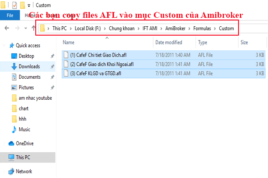Click file icon of (2) CafeF Giao dich
Screen dimensions: 268x178
(x=66, y=64)
